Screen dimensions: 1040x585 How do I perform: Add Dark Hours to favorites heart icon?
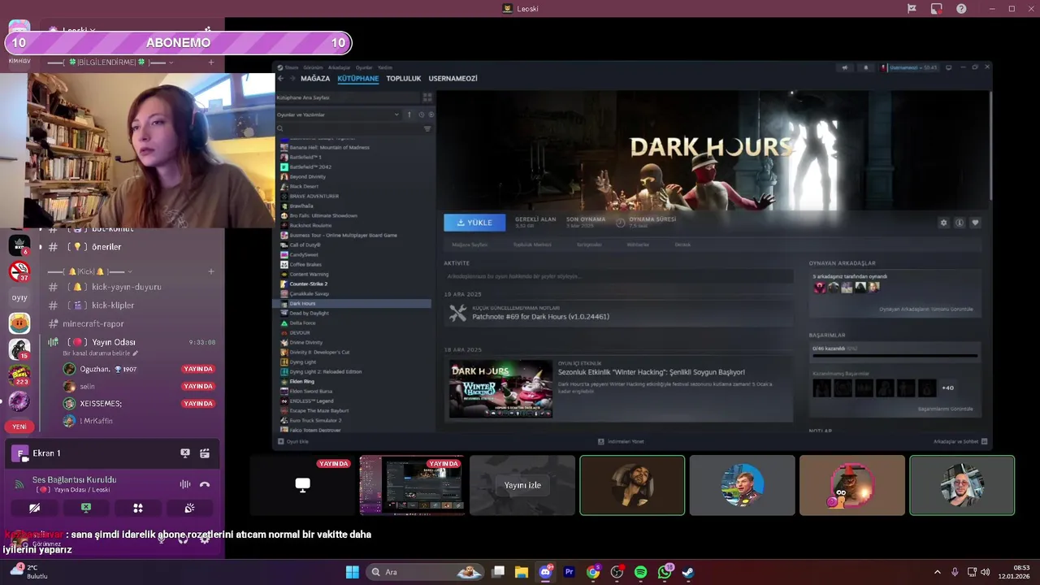coord(975,223)
